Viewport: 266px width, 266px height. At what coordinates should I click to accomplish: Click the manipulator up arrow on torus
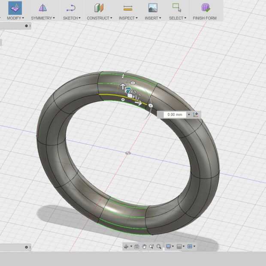pyautogui.click(x=122, y=86)
